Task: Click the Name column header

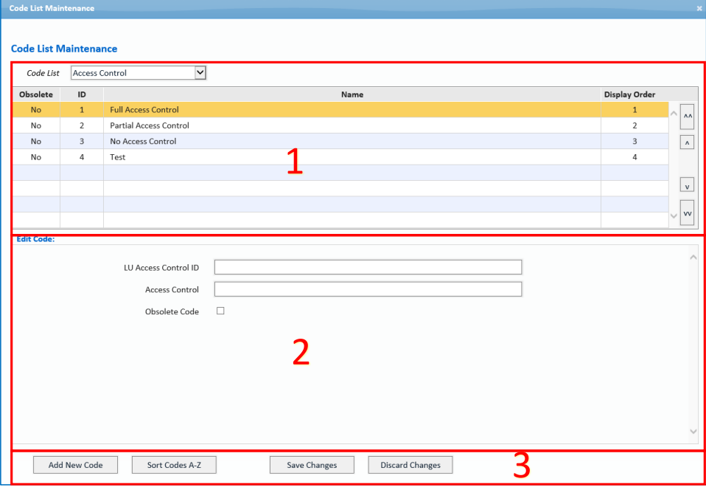Action: [x=352, y=94]
